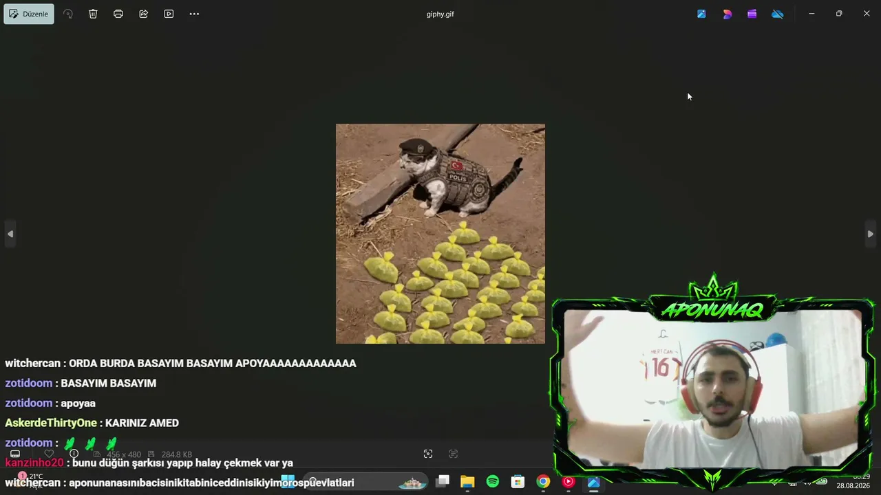Click the giphy.gif file name title
This screenshot has height=495, width=881.
click(440, 14)
